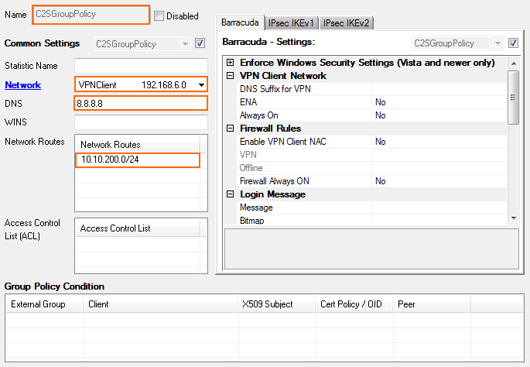
Task: Select the Firewall Always ON row
Action: pyautogui.click(x=372, y=181)
